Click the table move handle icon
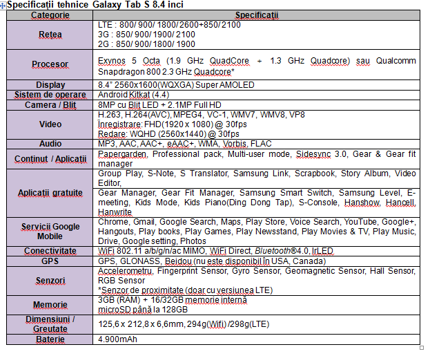This screenshot has width=430, height=356. click(3, 6)
